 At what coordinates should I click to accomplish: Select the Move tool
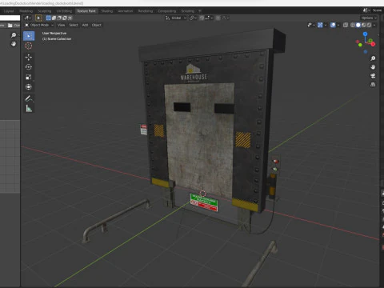(x=29, y=57)
